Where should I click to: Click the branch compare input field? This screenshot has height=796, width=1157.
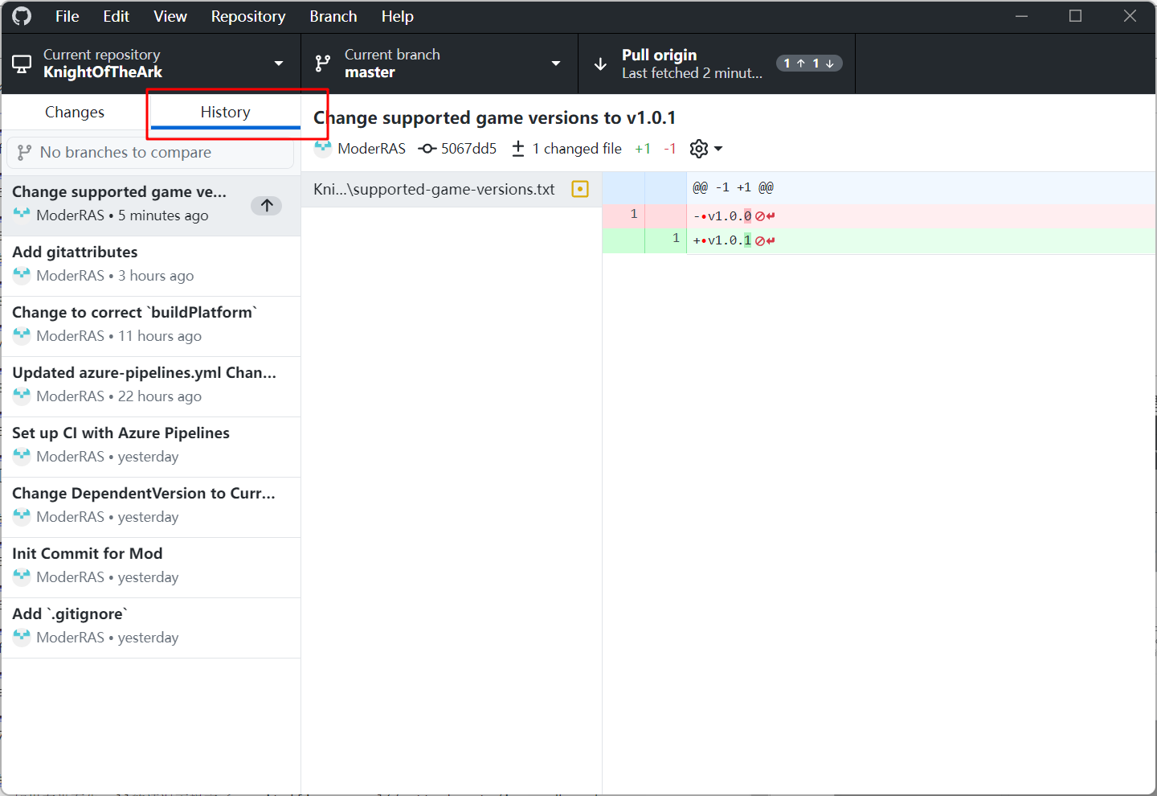point(151,153)
